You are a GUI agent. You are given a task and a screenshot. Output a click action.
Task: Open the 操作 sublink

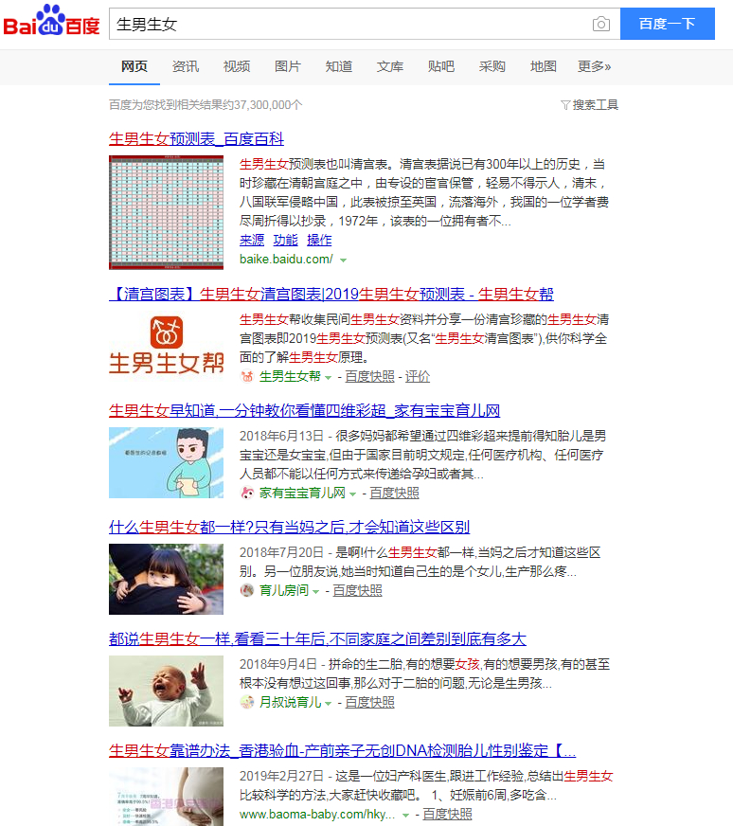[319, 241]
